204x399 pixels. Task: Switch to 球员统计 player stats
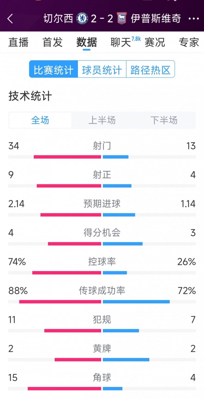tap(102, 69)
